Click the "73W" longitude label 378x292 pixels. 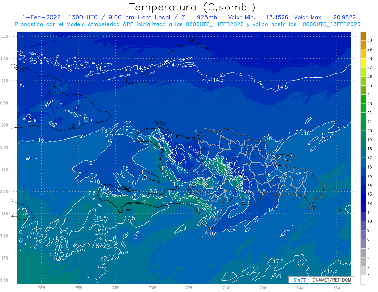152,288
